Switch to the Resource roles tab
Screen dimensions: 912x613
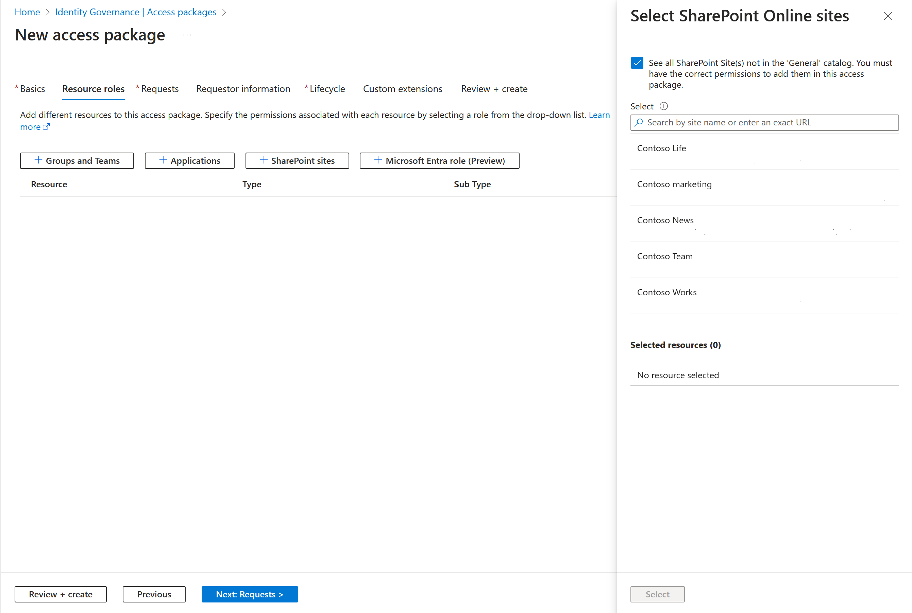click(x=93, y=89)
